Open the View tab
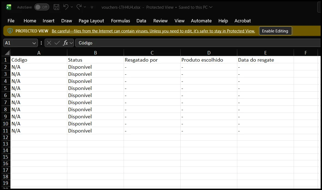322x190 pixels. [x=179, y=21]
